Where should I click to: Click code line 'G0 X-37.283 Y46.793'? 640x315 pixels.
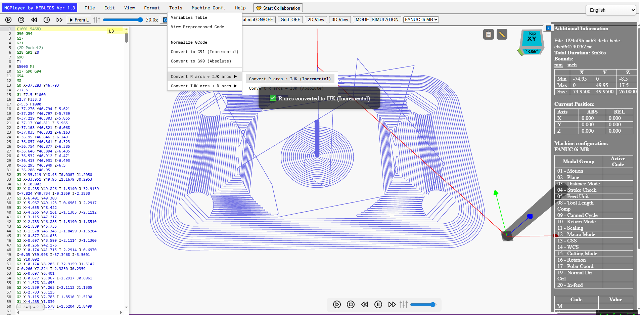(x=38, y=85)
